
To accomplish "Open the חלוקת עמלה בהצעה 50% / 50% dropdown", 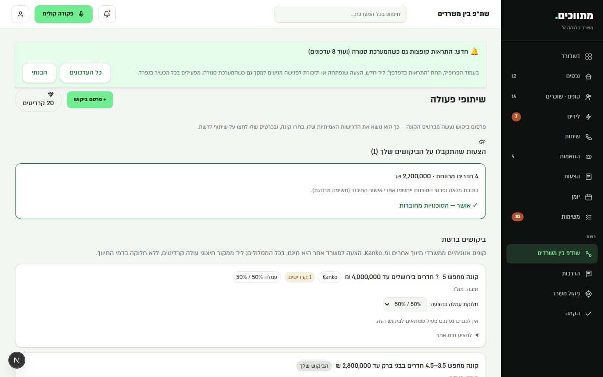I will pyautogui.click(x=405, y=304).
